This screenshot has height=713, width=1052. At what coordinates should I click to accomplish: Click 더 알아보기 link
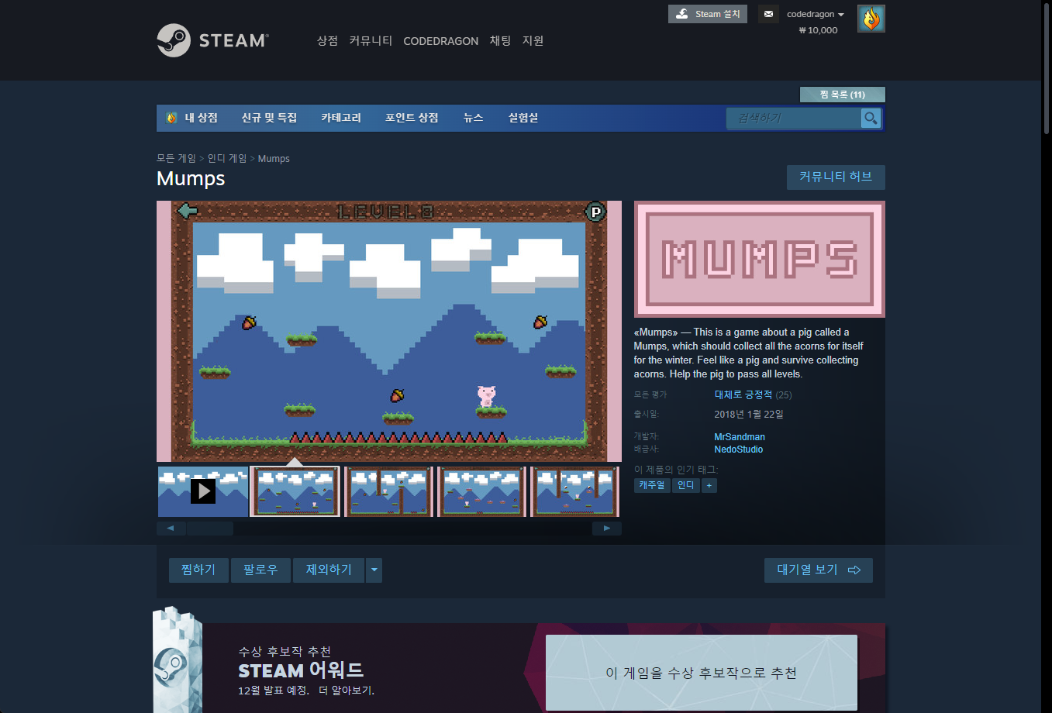pyautogui.click(x=347, y=691)
